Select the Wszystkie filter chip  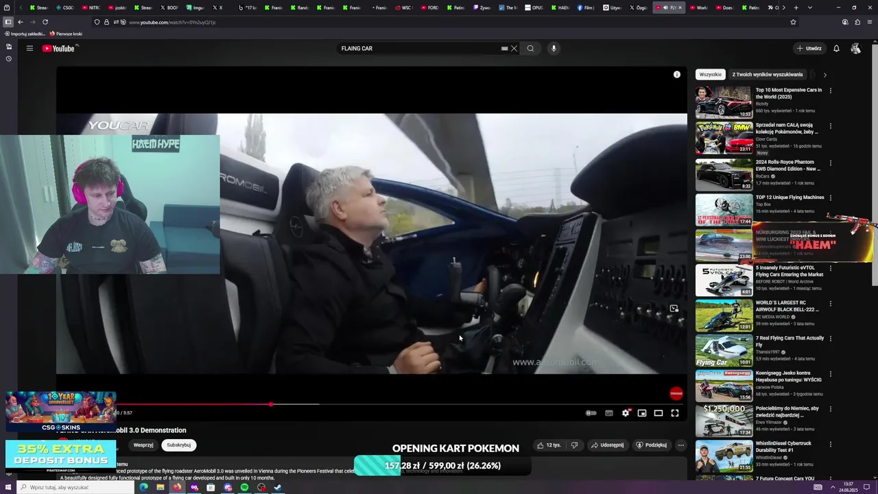pos(711,75)
